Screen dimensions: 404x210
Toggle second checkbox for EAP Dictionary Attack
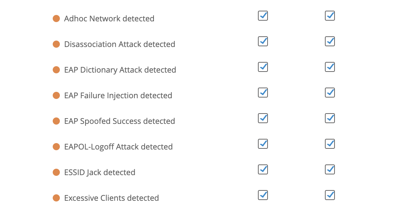pyautogui.click(x=330, y=67)
